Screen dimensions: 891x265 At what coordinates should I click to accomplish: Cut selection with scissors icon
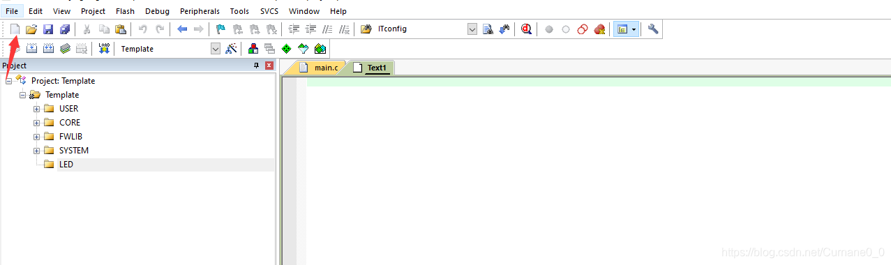tap(87, 29)
